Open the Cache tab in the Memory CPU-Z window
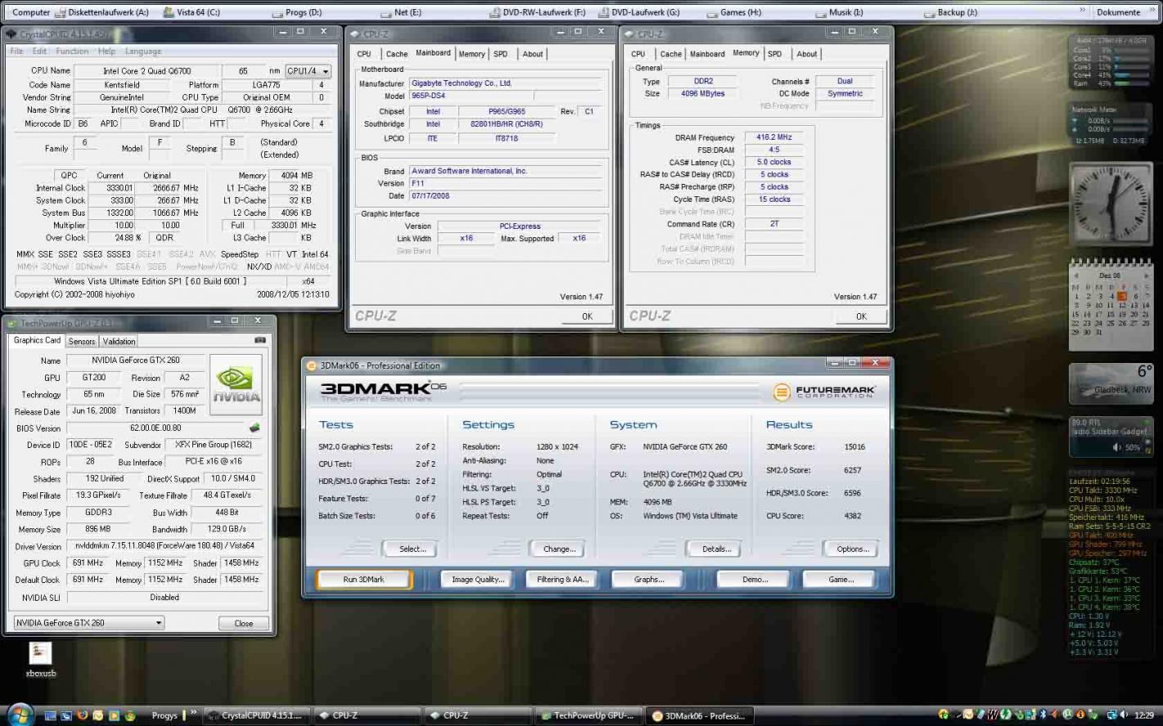The height and width of the screenshot is (726, 1163). coord(670,54)
